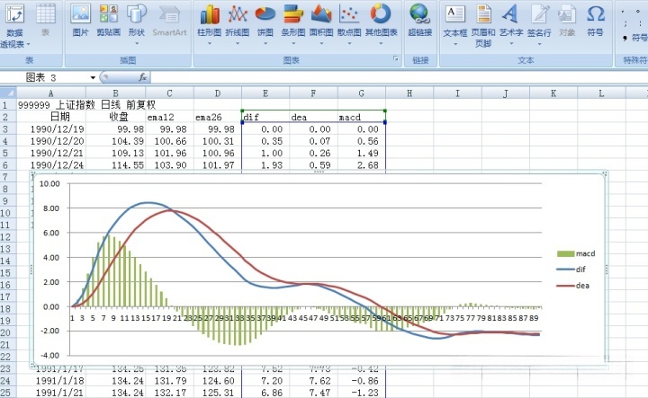Image resolution: width=648 pixels, height=398 pixels.
Task: Select closing price cell 104.39
Action: pyautogui.click(x=116, y=141)
